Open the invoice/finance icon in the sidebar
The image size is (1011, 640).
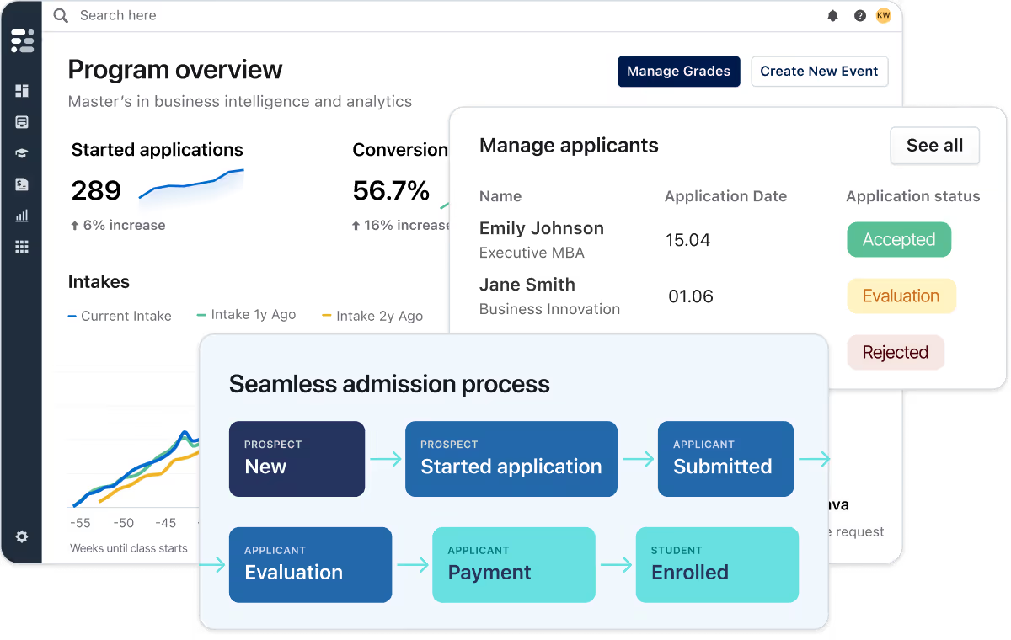(x=23, y=184)
